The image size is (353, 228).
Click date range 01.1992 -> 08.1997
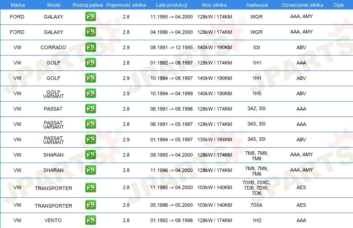pos(172,63)
